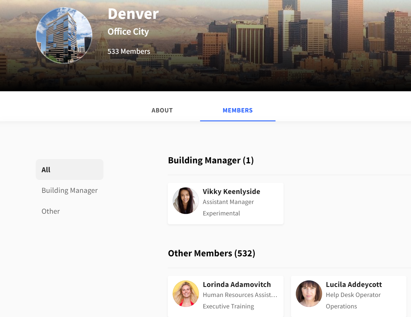Click Lorinda Adamovitch's avatar
This screenshot has height=317, width=411.
coord(186,294)
